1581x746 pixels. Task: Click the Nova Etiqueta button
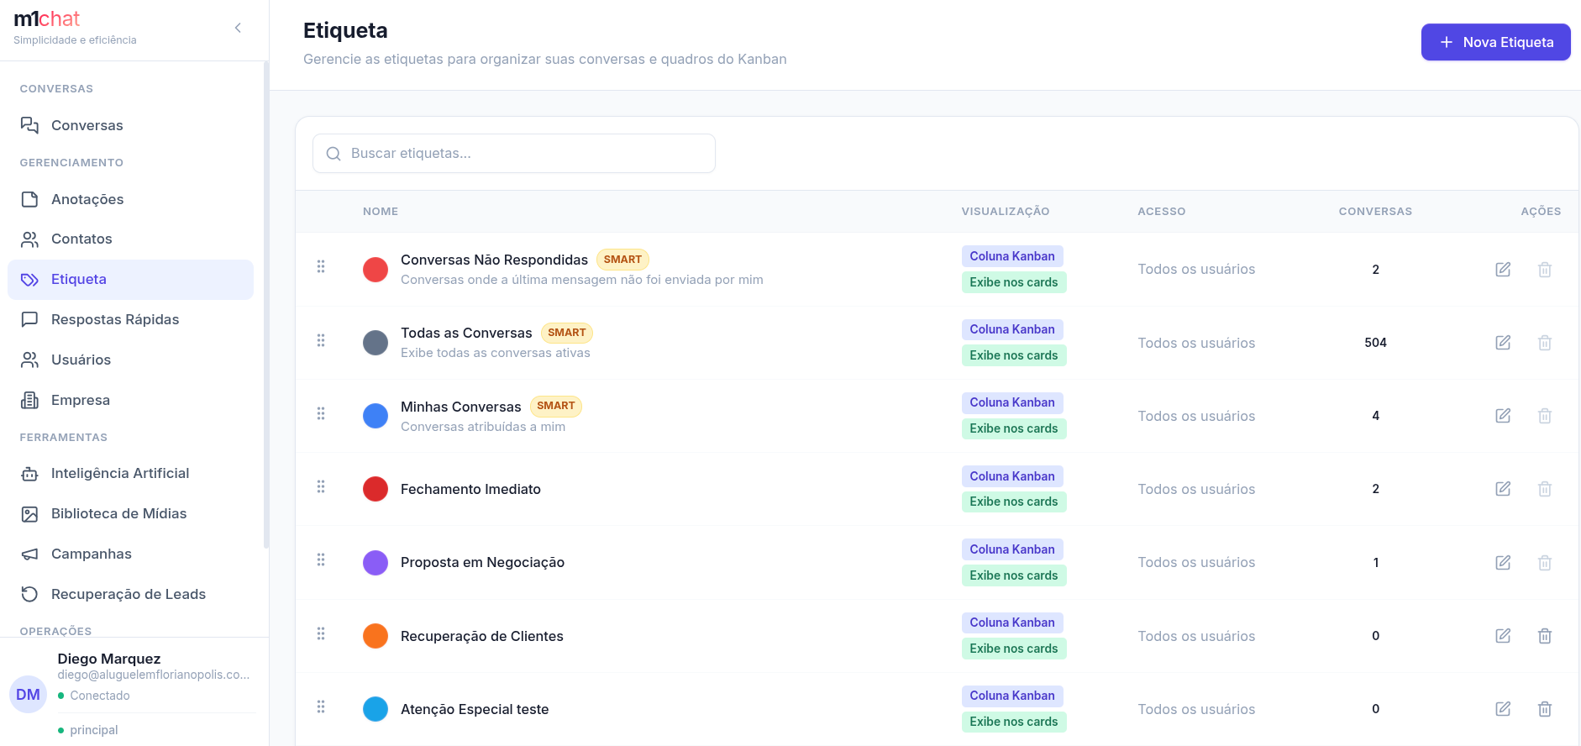pyautogui.click(x=1495, y=42)
